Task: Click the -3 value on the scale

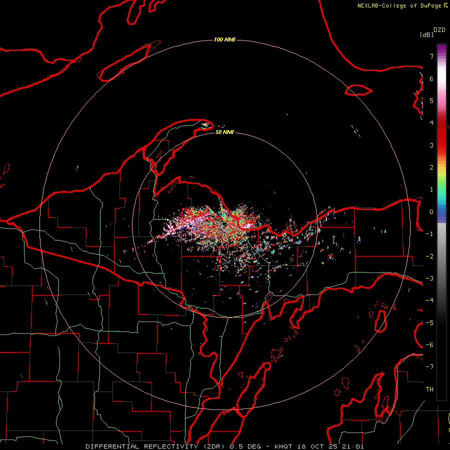Action: pos(429,278)
